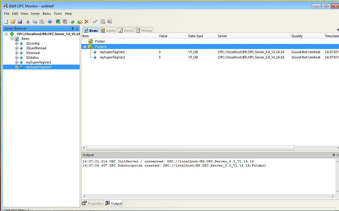The image size is (339, 211).
Task: Sort by the Value column header
Action: 172,36
